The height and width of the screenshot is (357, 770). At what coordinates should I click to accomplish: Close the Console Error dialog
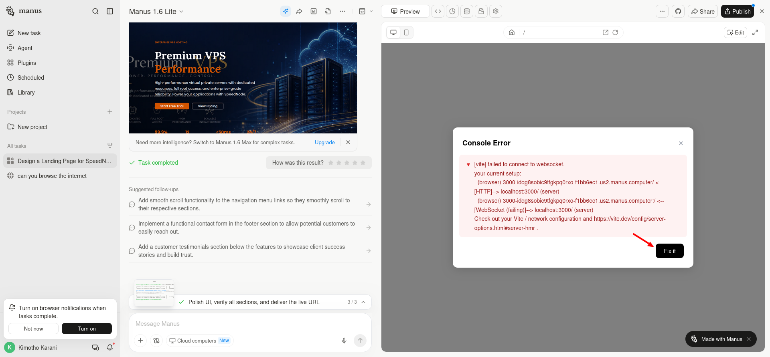point(681,143)
